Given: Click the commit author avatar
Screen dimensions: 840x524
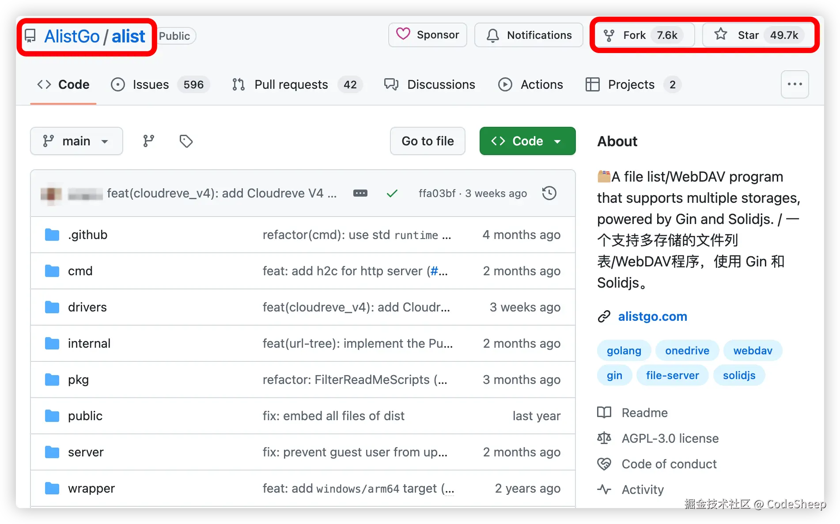Looking at the screenshot, I should point(51,194).
